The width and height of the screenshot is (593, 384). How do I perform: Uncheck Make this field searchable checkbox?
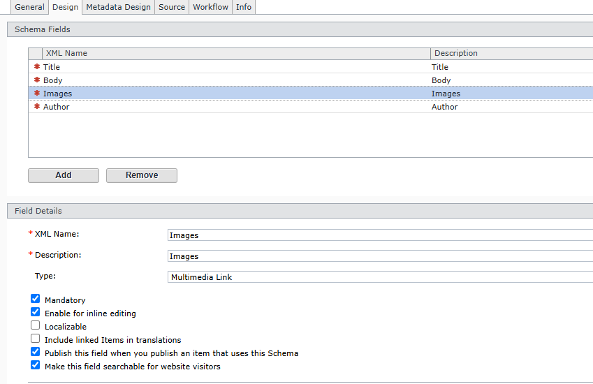[x=36, y=365]
